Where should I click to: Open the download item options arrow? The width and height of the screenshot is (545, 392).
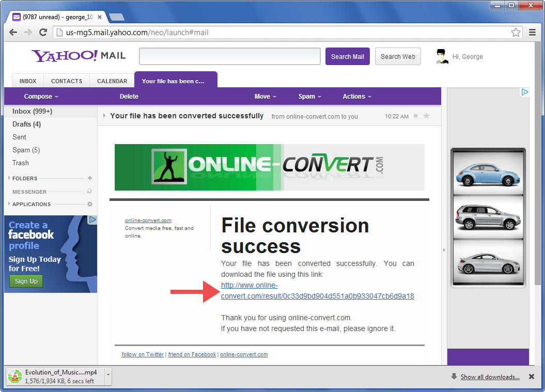(x=108, y=374)
